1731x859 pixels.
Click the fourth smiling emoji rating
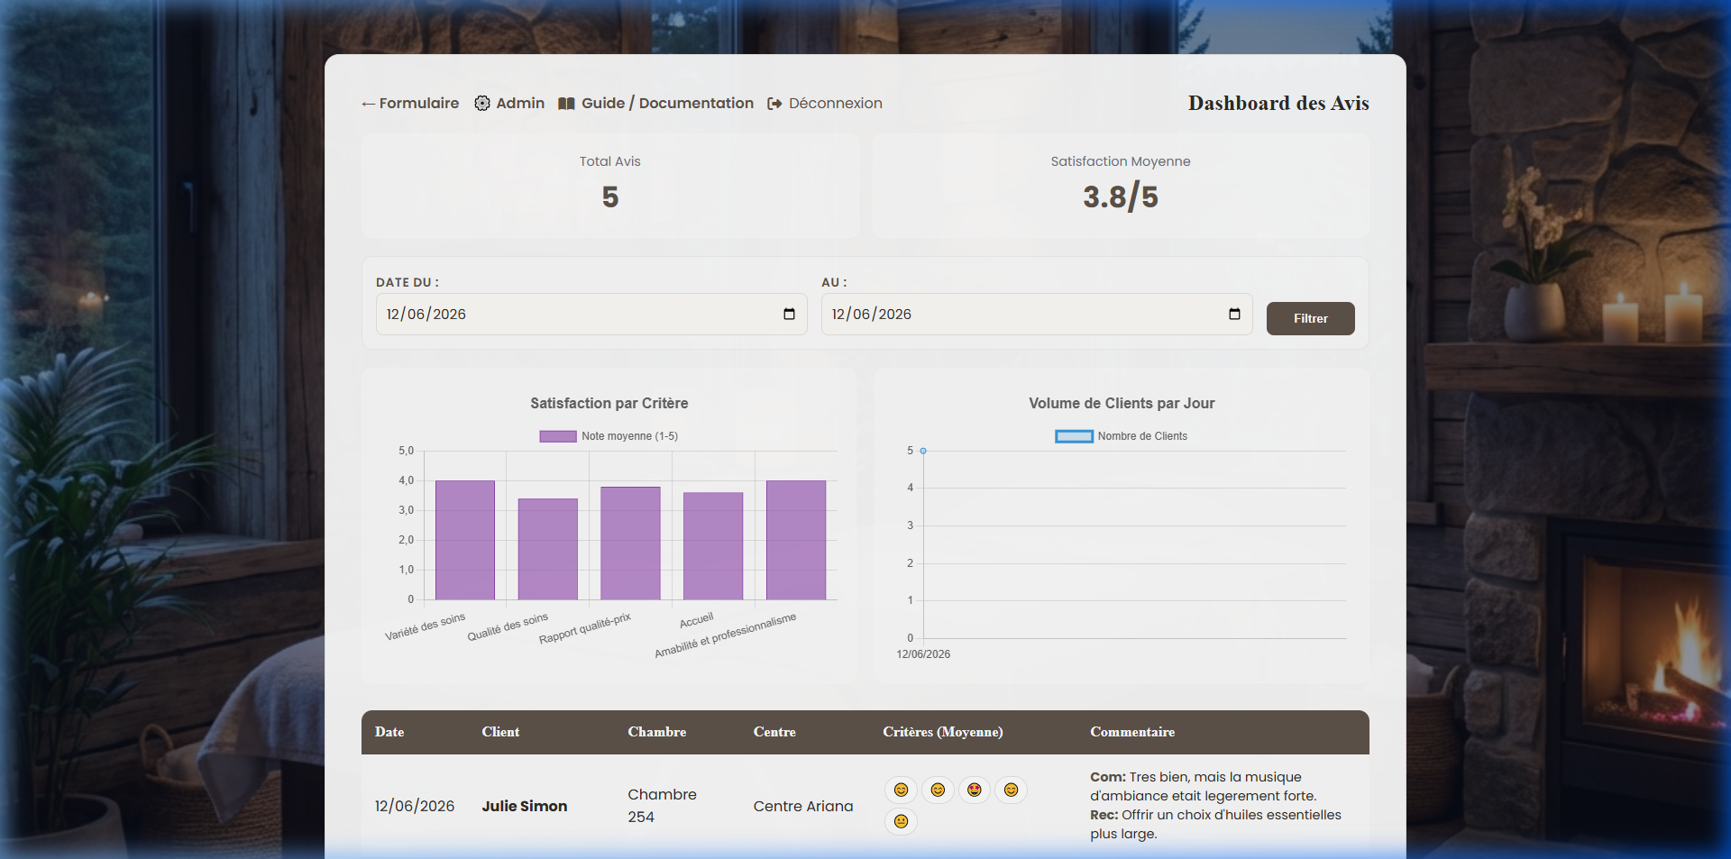(1011, 790)
